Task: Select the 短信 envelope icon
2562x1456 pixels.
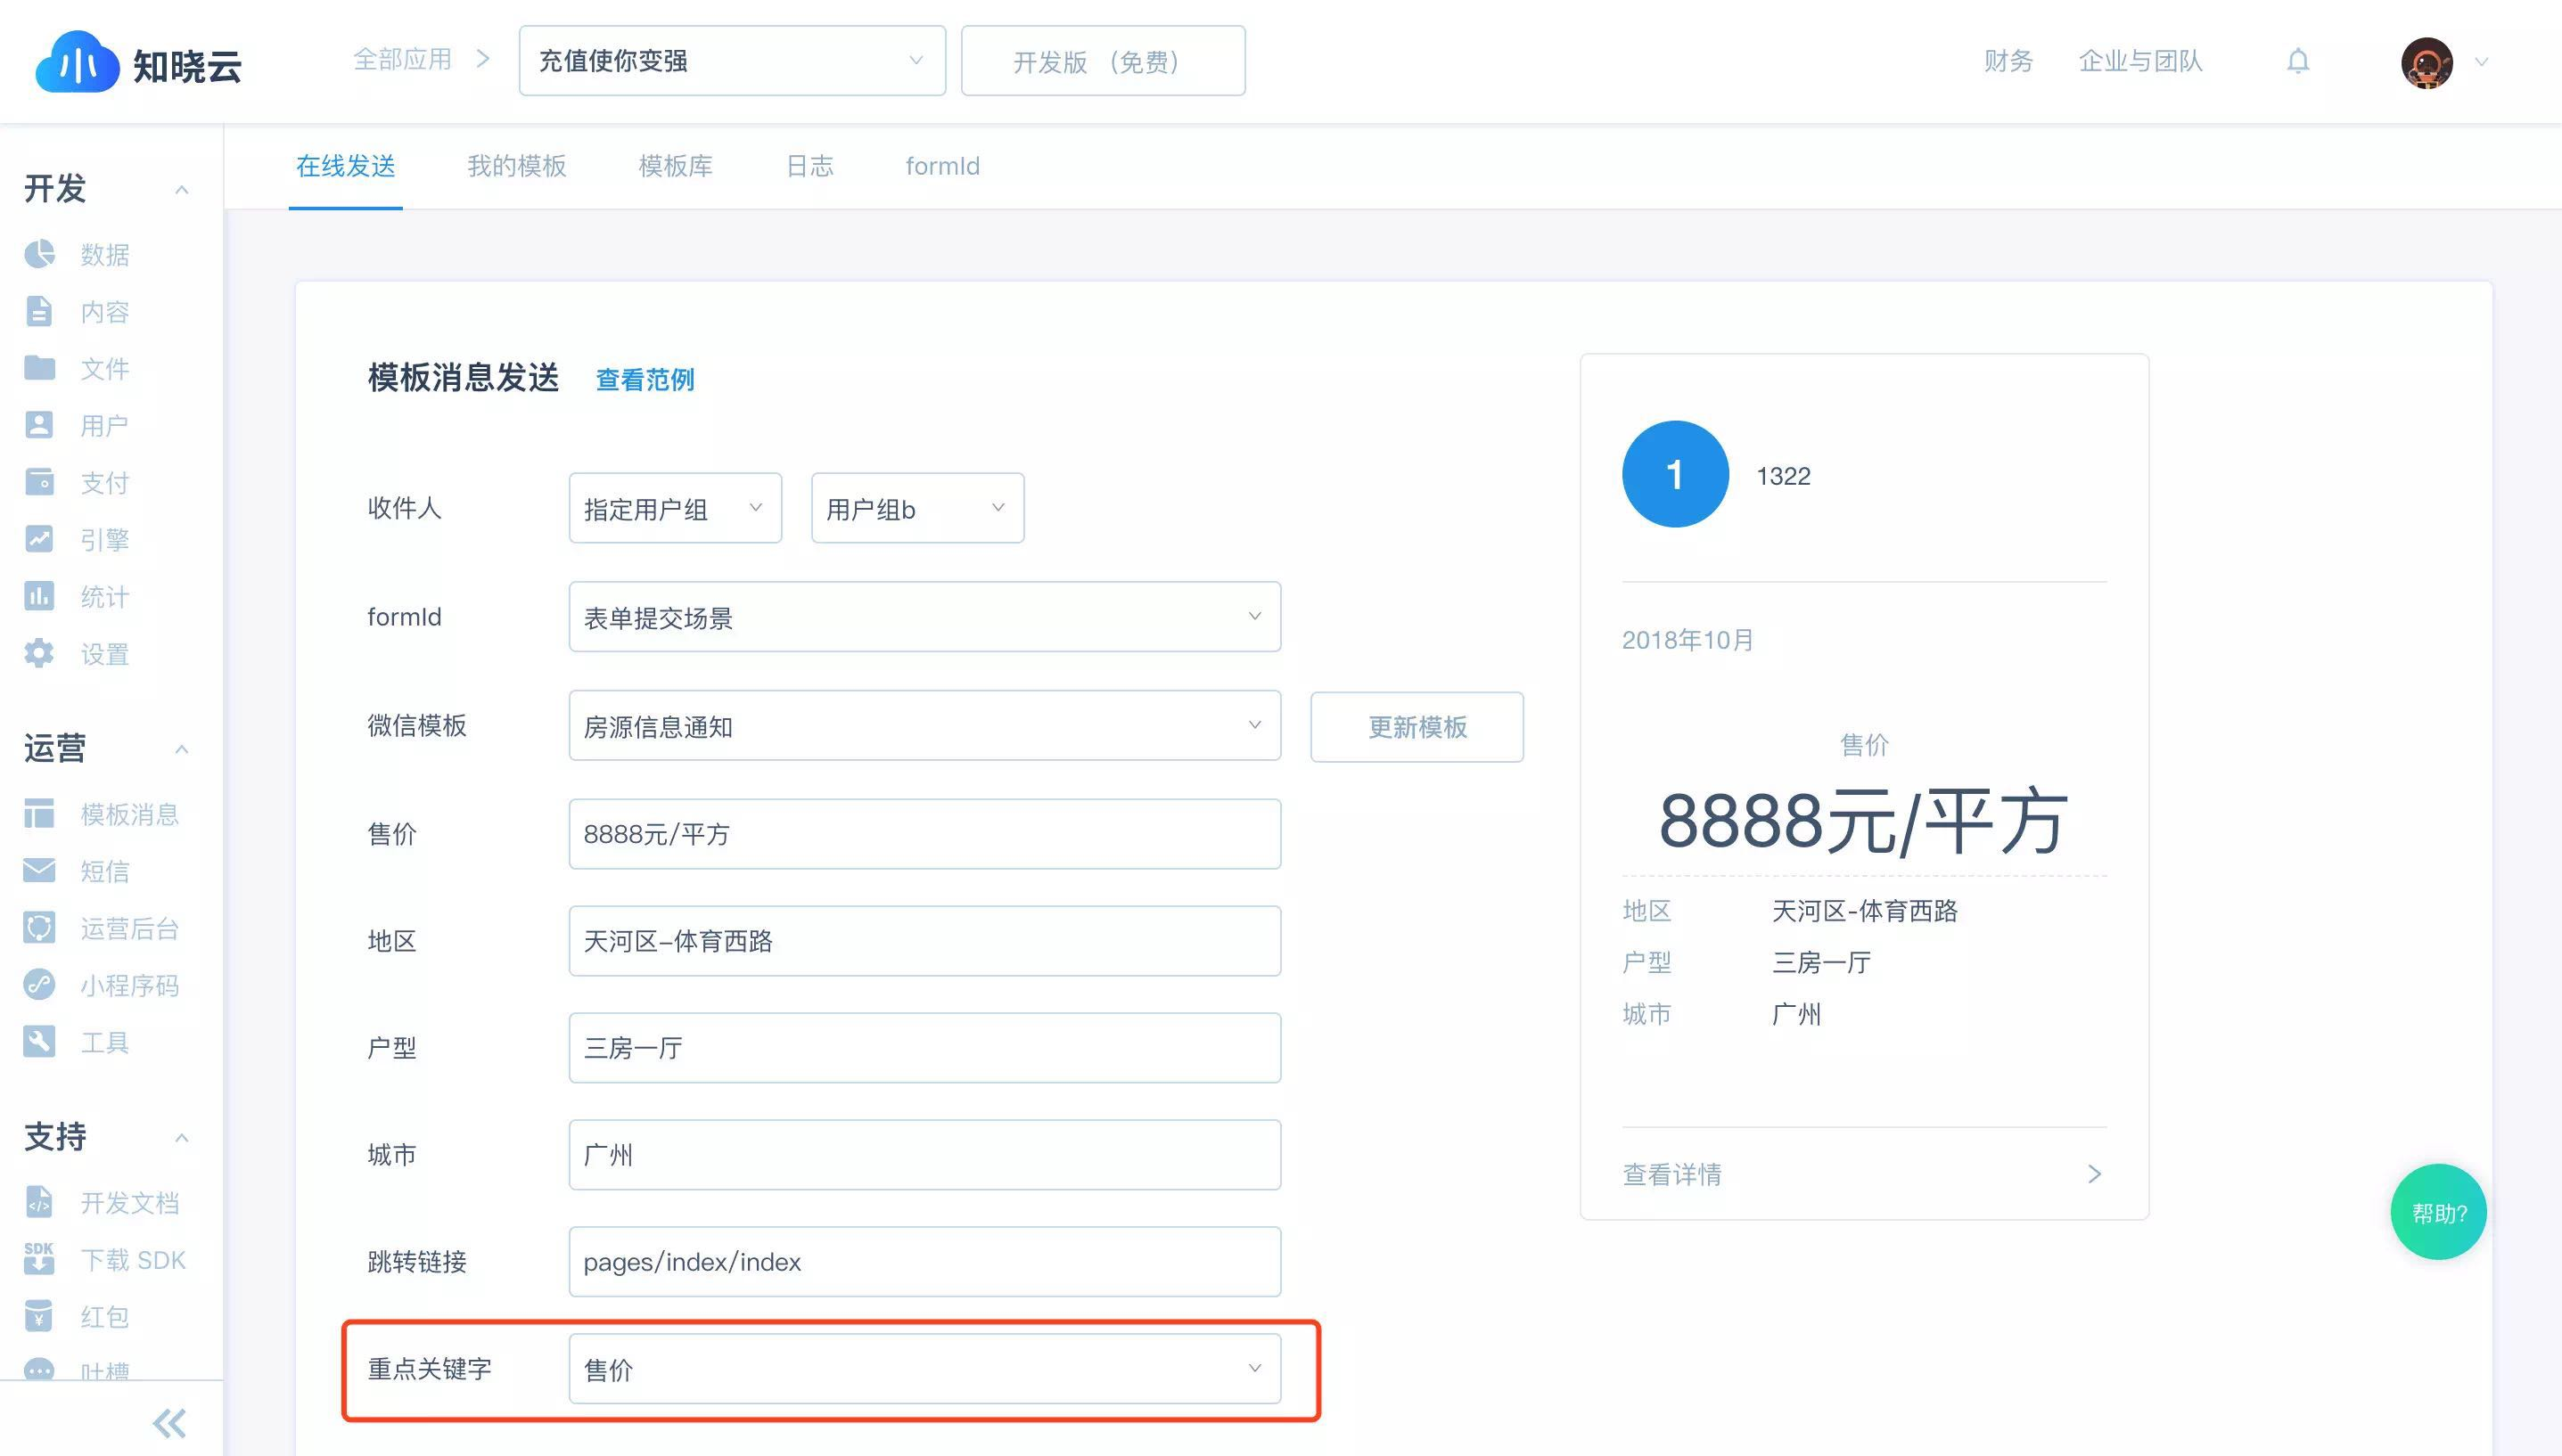Action: [39, 871]
